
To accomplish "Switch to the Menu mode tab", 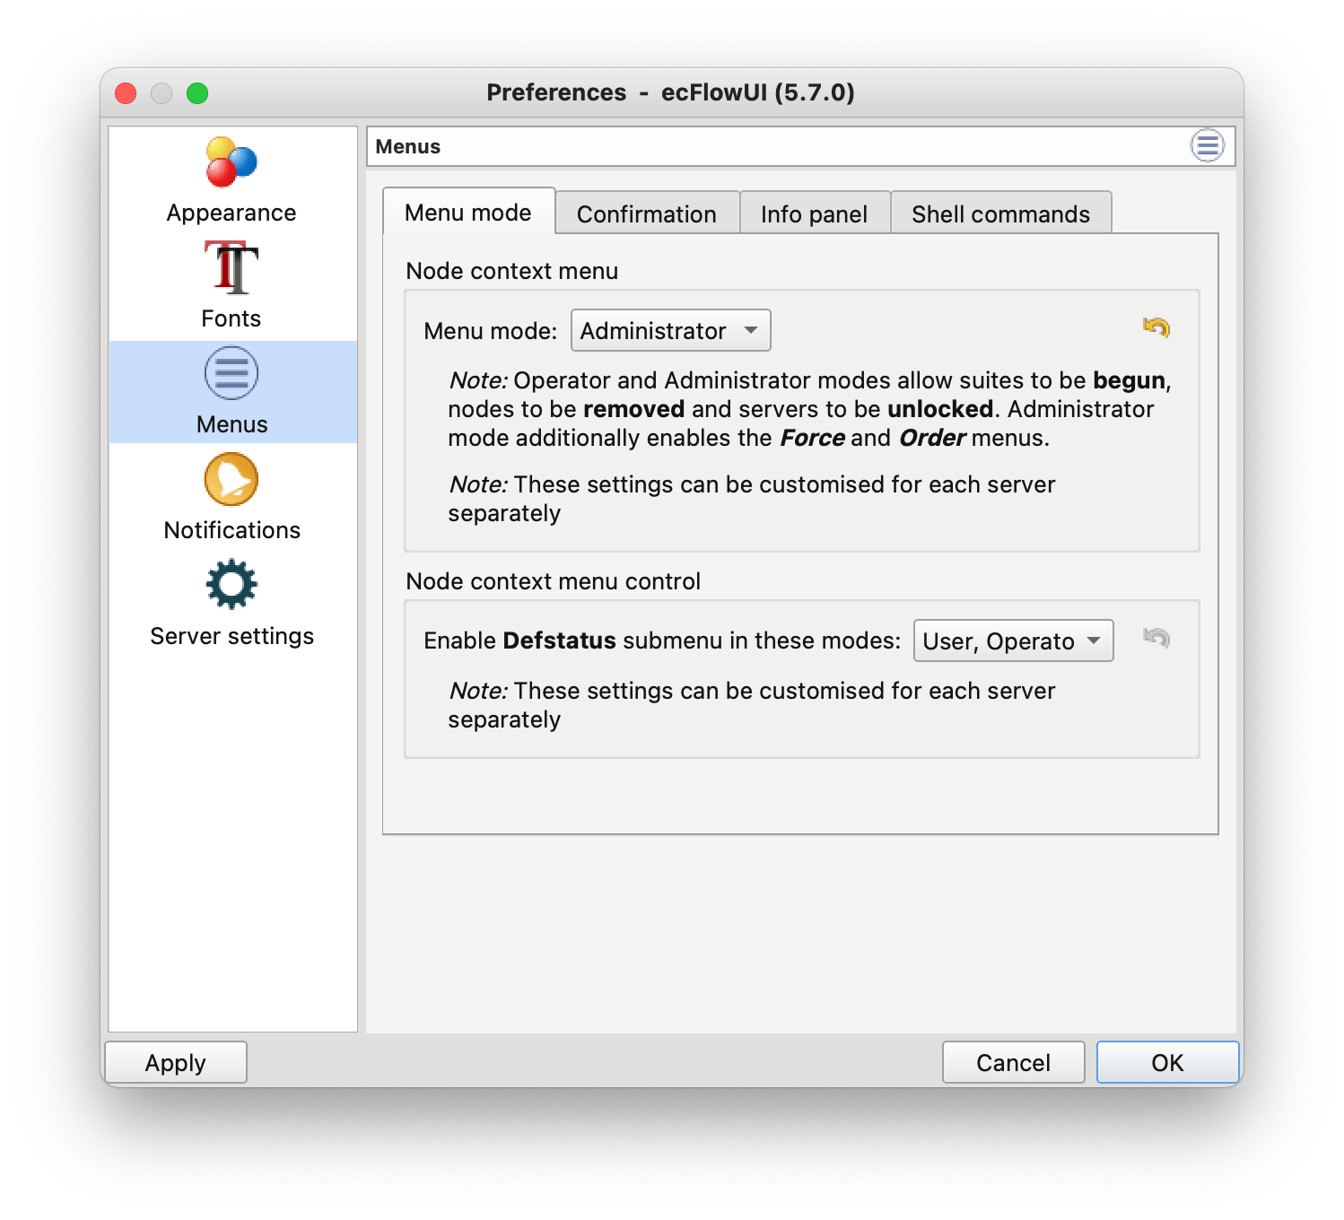I will pyautogui.click(x=467, y=213).
